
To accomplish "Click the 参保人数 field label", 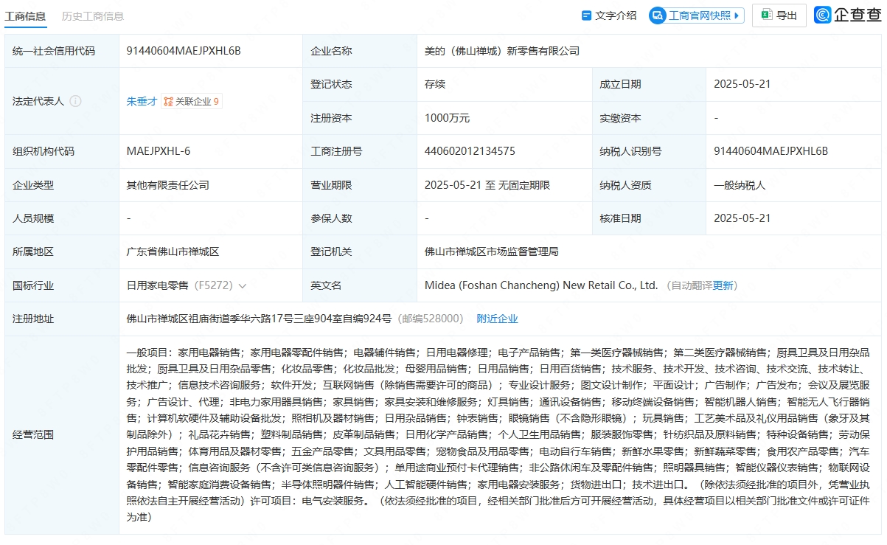I will pos(331,218).
